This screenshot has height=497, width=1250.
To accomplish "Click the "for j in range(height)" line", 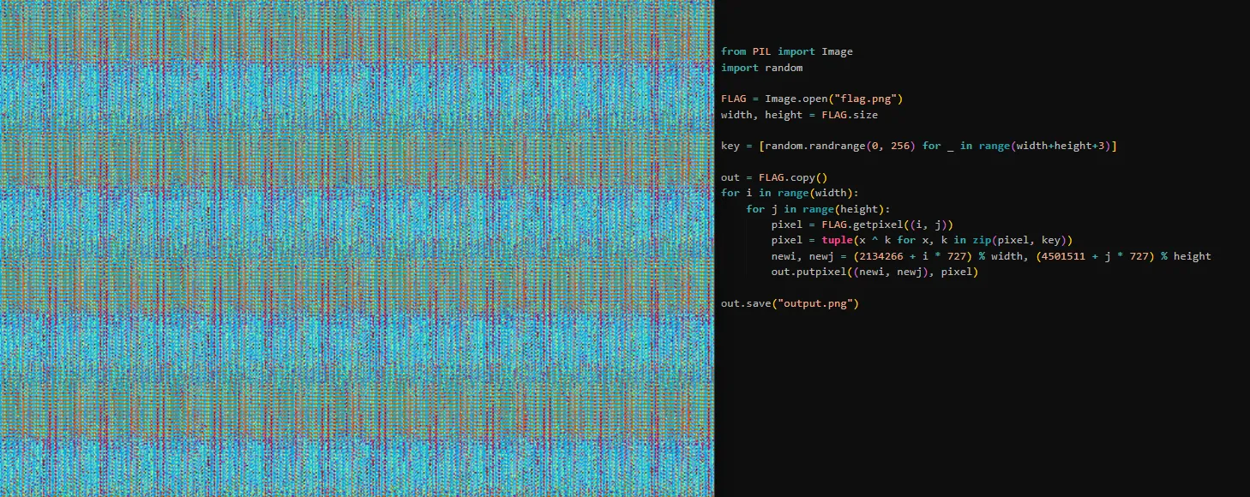I will (x=818, y=209).
